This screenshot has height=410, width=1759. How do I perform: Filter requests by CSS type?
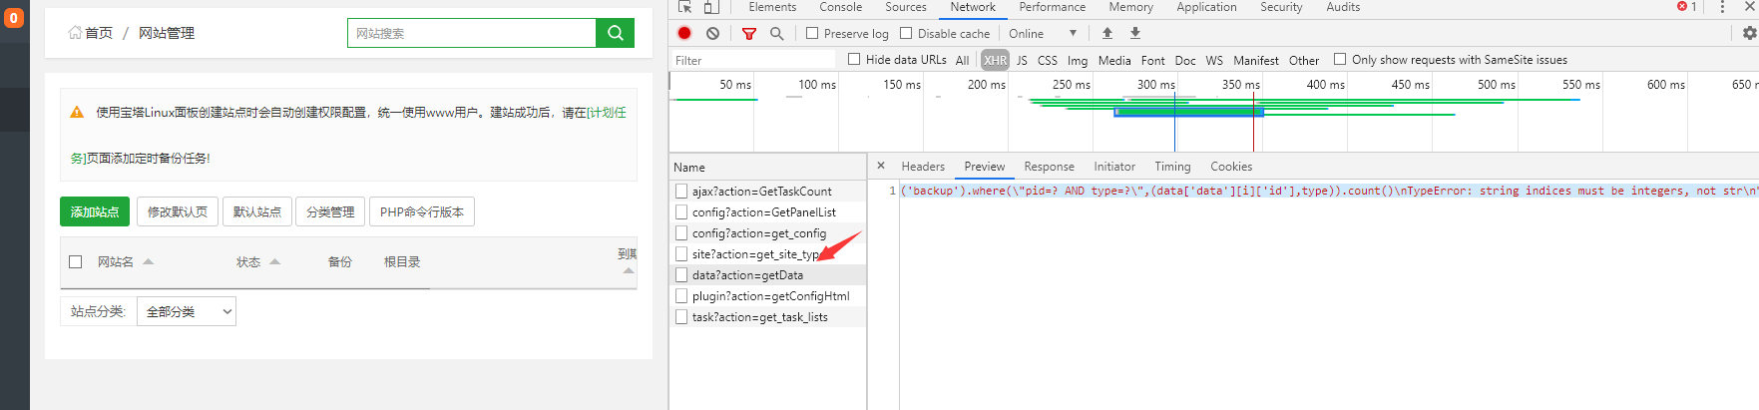click(1047, 60)
